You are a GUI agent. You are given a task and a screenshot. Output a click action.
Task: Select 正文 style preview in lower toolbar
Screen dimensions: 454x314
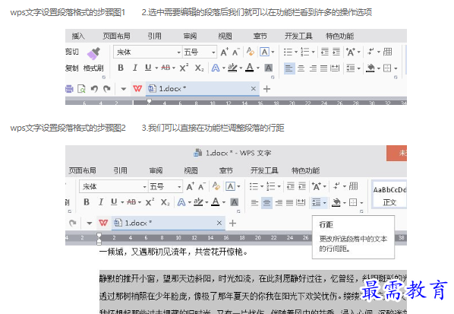click(x=389, y=195)
